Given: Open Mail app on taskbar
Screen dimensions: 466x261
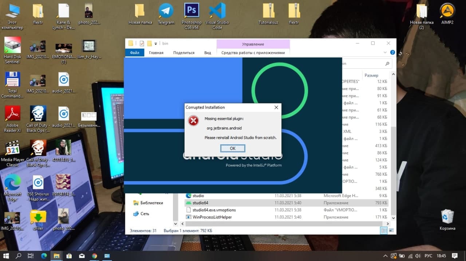Looking at the screenshot, I should pyautogui.click(x=82, y=256).
